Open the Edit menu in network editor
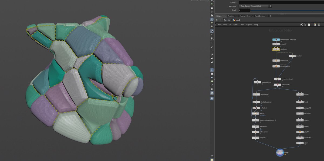This screenshot has height=161, width=324. (x=225, y=24)
